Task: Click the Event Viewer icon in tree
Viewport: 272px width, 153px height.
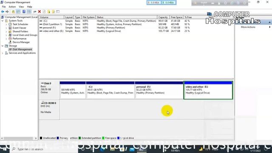Action: [x=10, y=28]
